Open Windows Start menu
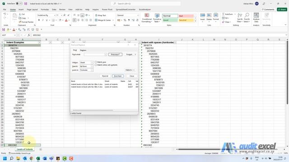The image size is (289, 162). pyautogui.click(x=5, y=158)
